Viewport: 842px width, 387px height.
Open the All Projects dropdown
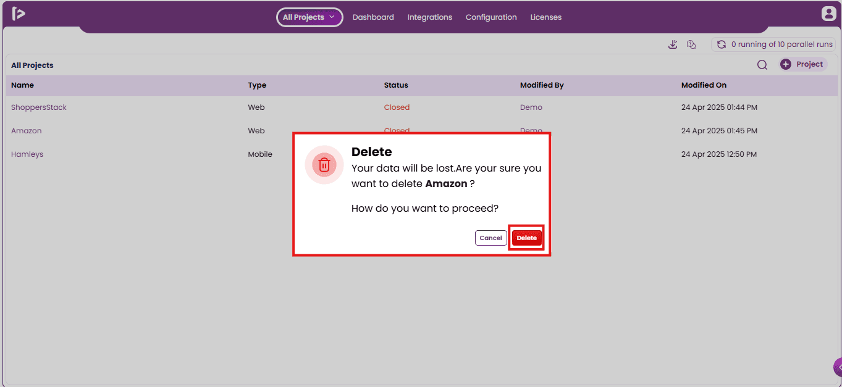[309, 17]
